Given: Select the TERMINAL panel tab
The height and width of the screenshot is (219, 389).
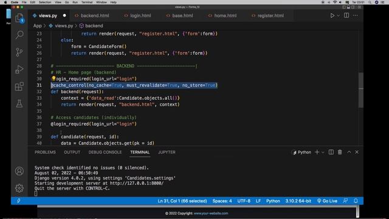Looking at the screenshot, I should pyautogui.click(x=140, y=152).
